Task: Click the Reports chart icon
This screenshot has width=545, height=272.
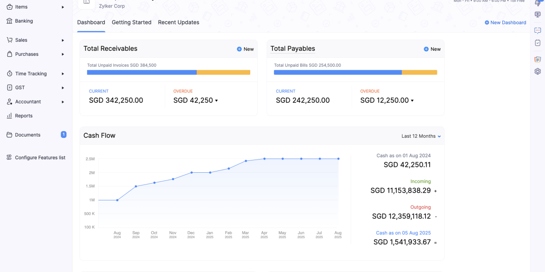Action: [x=9, y=116]
